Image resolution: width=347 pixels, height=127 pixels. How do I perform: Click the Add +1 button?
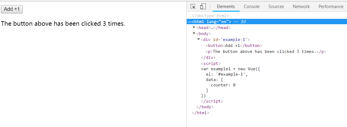click(12, 9)
